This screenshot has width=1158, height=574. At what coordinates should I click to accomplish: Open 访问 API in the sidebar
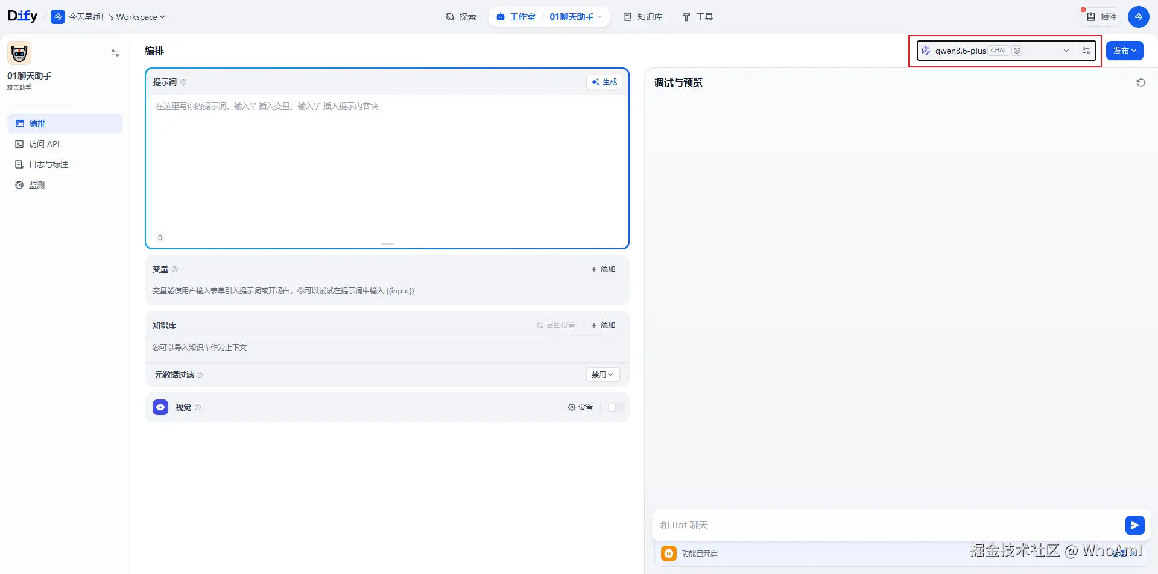(x=65, y=144)
